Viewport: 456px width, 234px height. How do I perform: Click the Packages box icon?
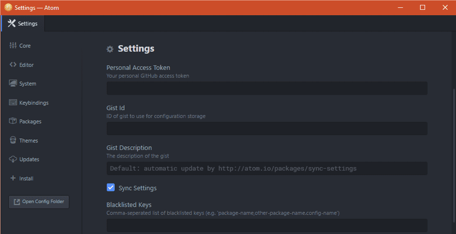click(x=13, y=121)
